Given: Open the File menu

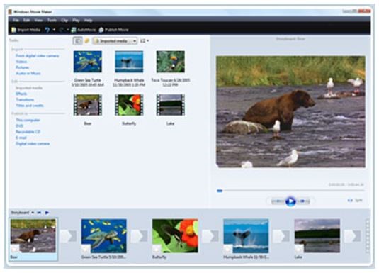Looking at the screenshot, I should pyautogui.click(x=16, y=20).
